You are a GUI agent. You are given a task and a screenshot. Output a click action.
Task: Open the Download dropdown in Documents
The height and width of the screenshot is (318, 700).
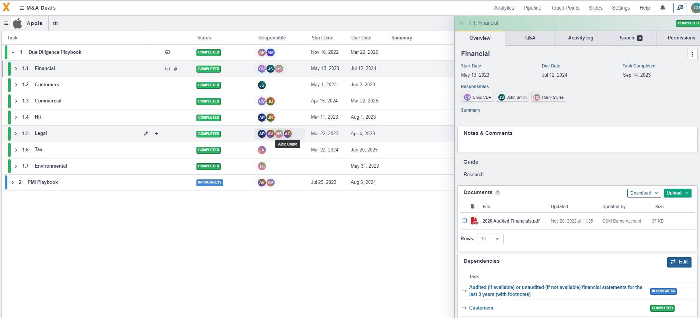644,193
